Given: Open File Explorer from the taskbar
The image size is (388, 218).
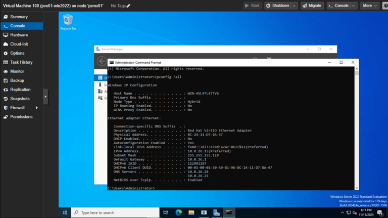Looking at the screenshot, I should pos(191,212).
